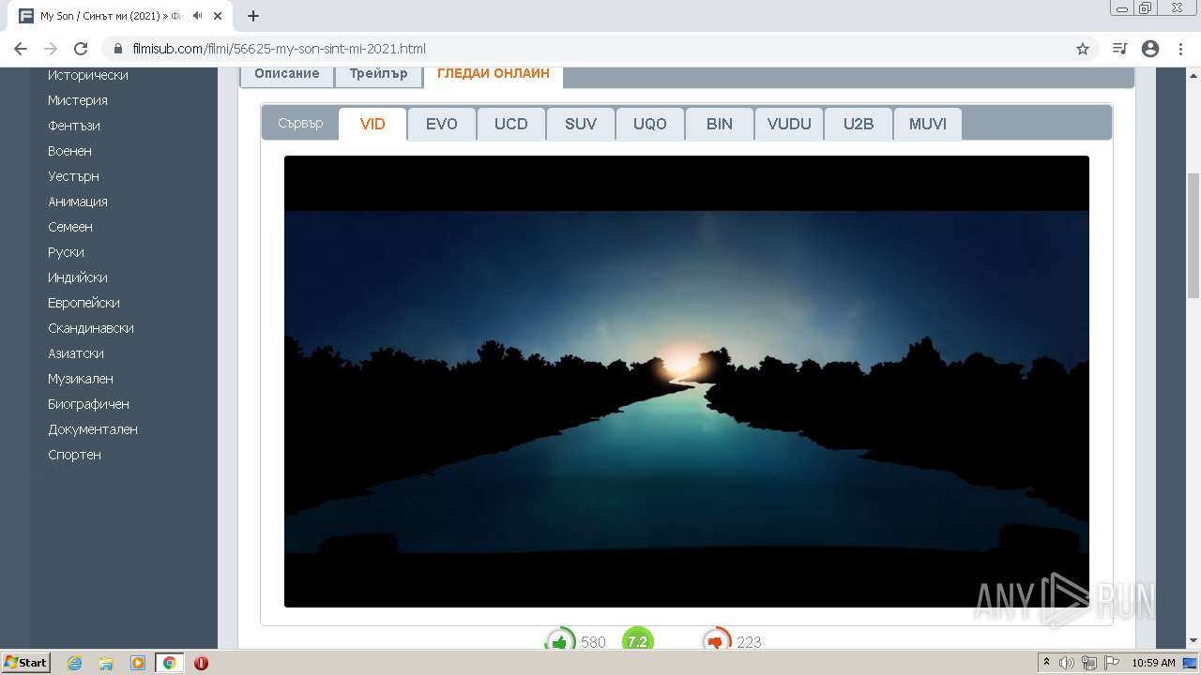Open the Исторически genre link
The width and height of the screenshot is (1201, 675).
[88, 75]
